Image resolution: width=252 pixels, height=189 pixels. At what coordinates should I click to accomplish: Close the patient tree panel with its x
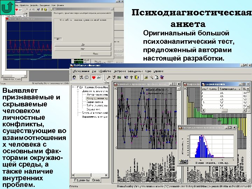108,83
